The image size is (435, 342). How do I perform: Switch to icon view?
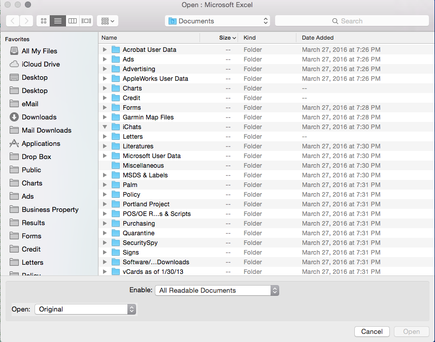(44, 21)
